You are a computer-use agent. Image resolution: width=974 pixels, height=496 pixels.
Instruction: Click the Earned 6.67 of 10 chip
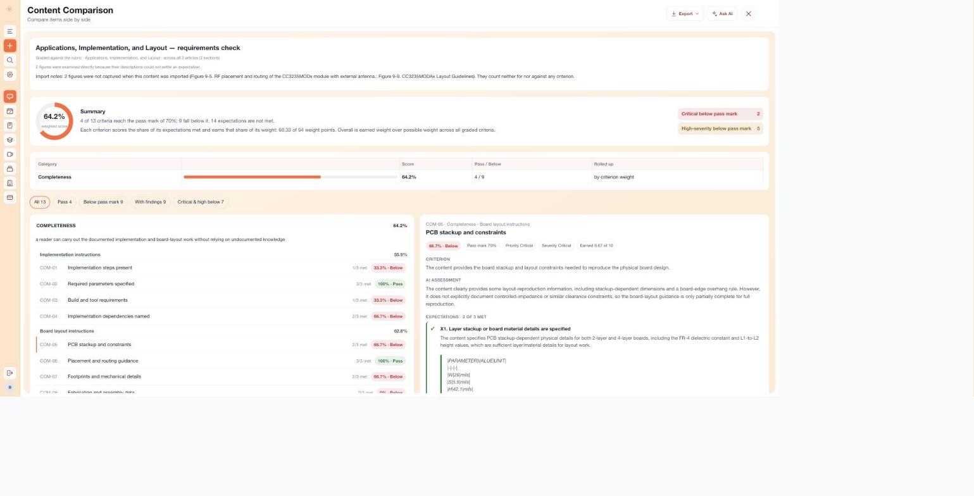[x=596, y=245]
